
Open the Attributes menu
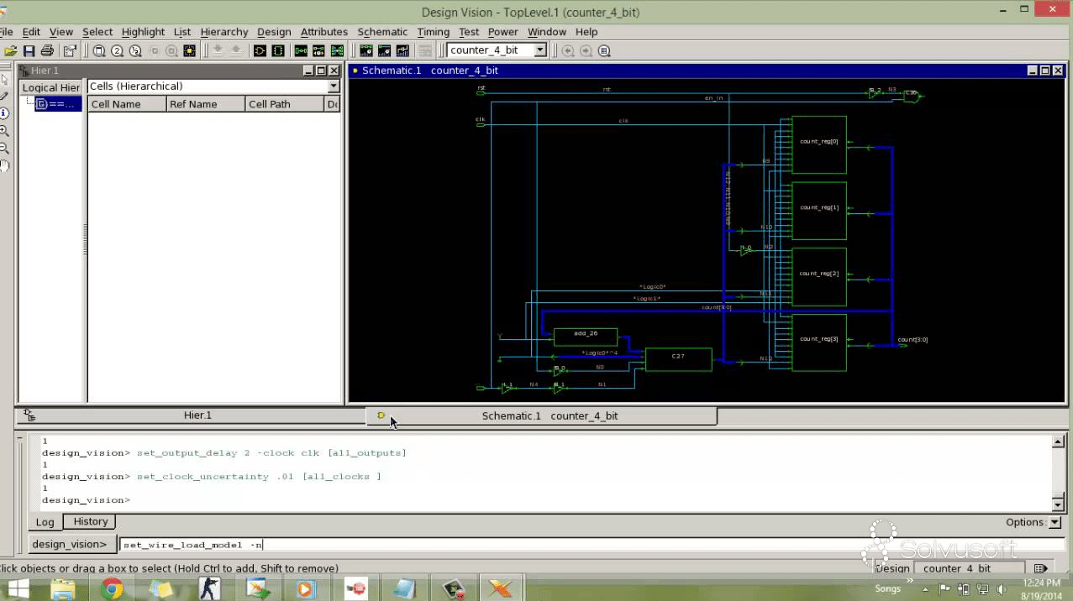point(323,32)
